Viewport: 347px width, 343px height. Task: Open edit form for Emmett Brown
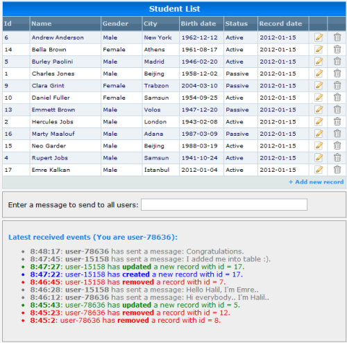(x=319, y=109)
